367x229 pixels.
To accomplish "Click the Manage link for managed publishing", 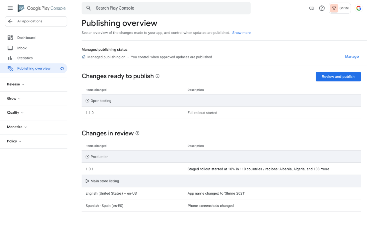I will coord(352,57).
